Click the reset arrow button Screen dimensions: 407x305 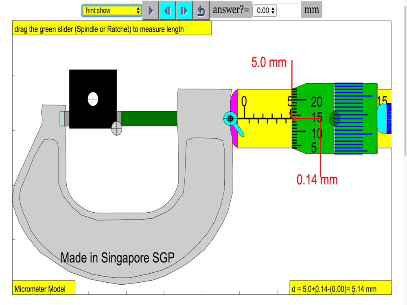click(x=201, y=11)
